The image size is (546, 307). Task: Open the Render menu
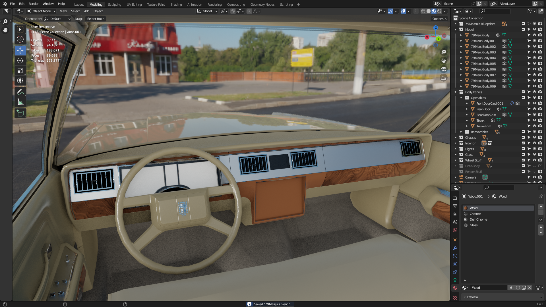(x=34, y=4)
